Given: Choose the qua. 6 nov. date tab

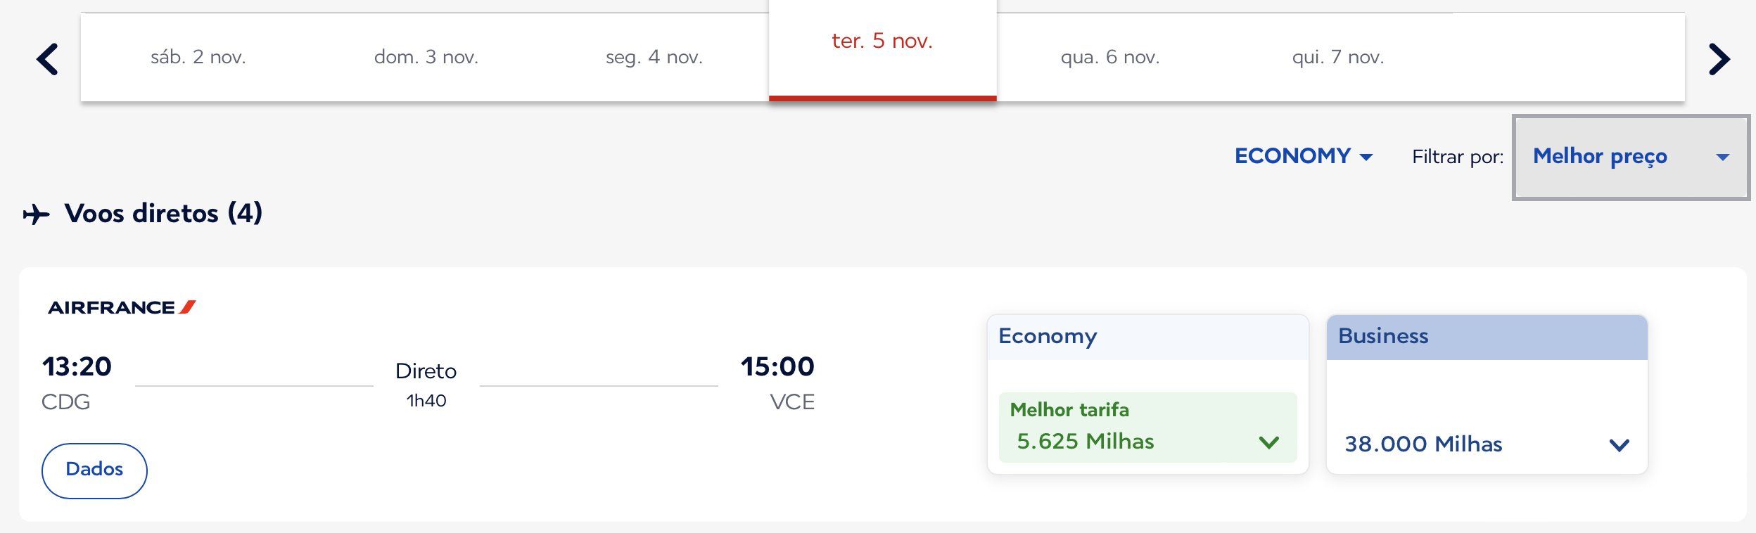Looking at the screenshot, I should [x=1110, y=57].
